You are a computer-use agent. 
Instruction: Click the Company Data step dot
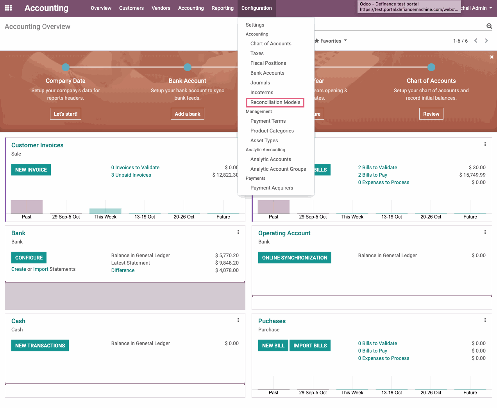coord(66,67)
